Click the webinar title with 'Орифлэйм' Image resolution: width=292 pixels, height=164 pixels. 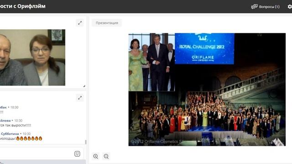tap(23, 6)
